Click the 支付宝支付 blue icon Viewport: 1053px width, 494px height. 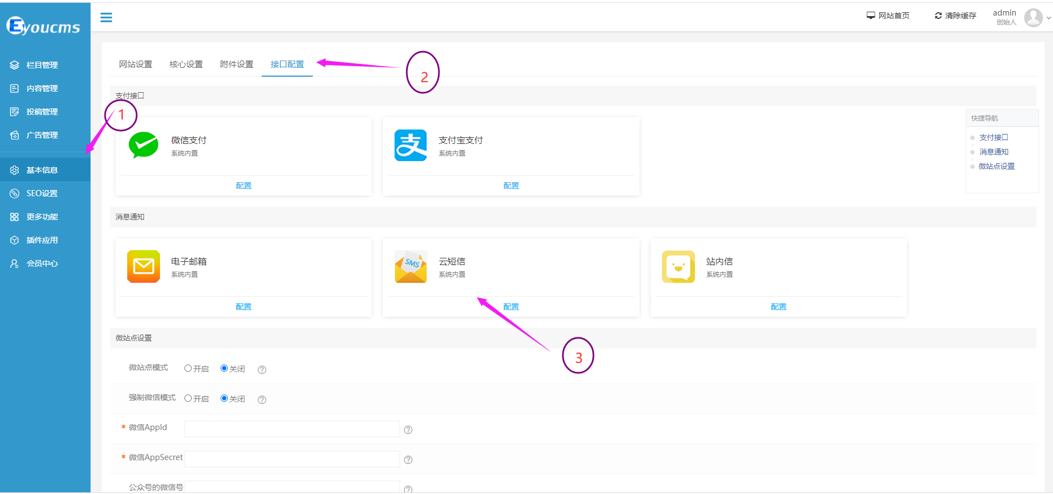click(411, 145)
